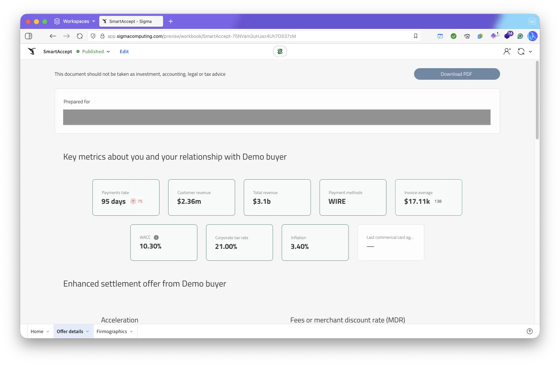Click the green leaf badge icon
560x365 pixels.
coord(280,52)
